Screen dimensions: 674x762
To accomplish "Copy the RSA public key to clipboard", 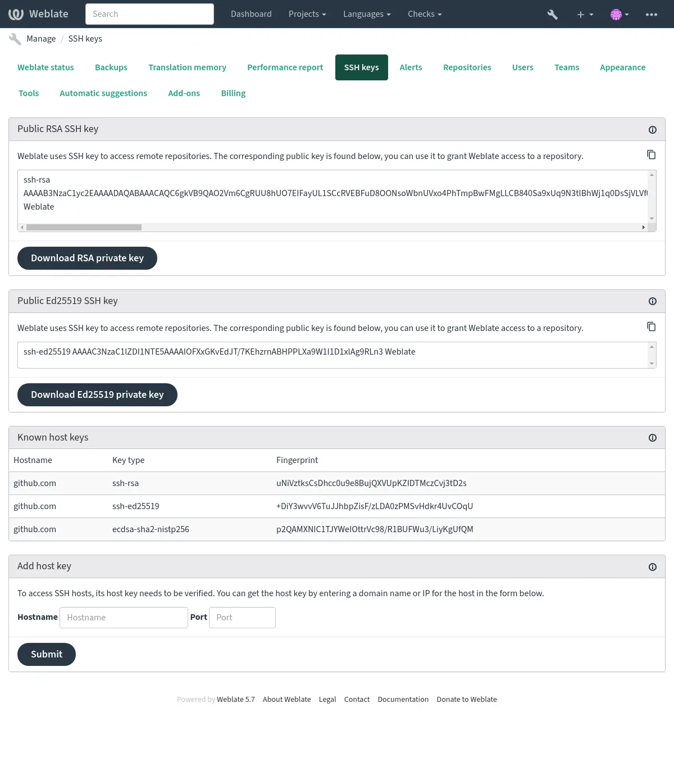I will [x=652, y=155].
